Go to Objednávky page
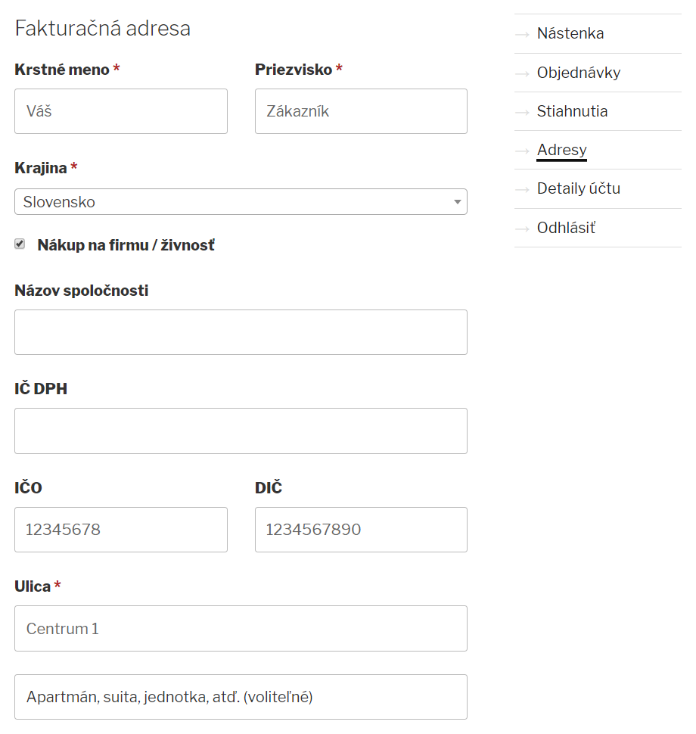 click(579, 73)
